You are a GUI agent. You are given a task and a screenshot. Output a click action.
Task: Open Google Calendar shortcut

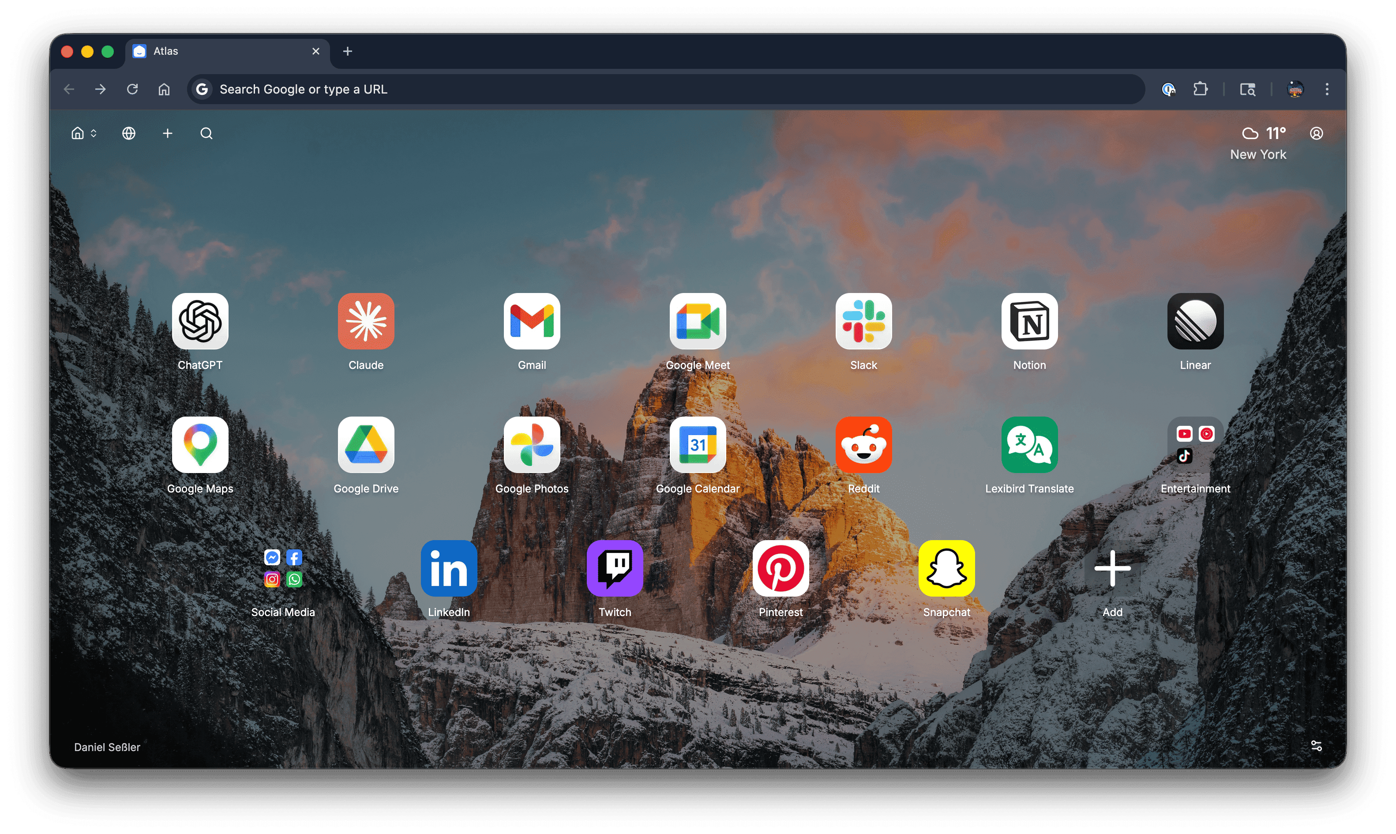pyautogui.click(x=697, y=444)
